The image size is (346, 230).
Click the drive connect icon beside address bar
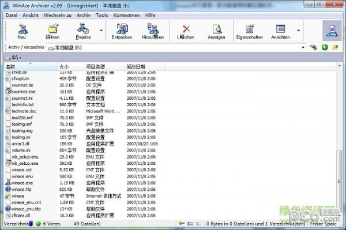click(x=313, y=47)
